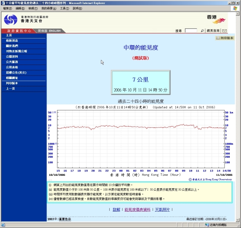Open 公共服務 in the sidebar
The width and height of the screenshot is (241, 228).
pos(12,62)
